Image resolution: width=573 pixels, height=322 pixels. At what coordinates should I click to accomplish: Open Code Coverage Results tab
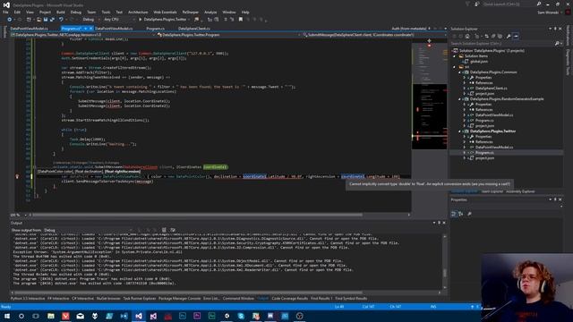point(290,298)
